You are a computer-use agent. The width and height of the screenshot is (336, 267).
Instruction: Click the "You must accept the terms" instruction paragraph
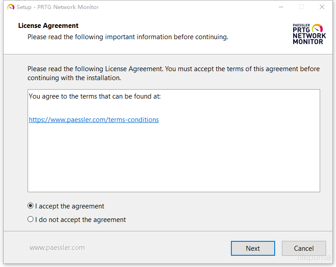[x=174, y=73]
